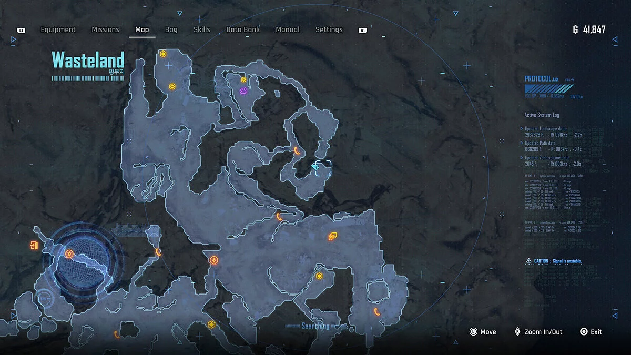Select the yellow camp marker above the purple face
This screenshot has width=631, height=355.
(x=243, y=80)
